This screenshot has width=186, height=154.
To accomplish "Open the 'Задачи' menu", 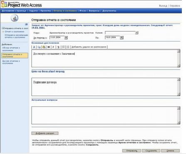I will click(x=33, y=11).
